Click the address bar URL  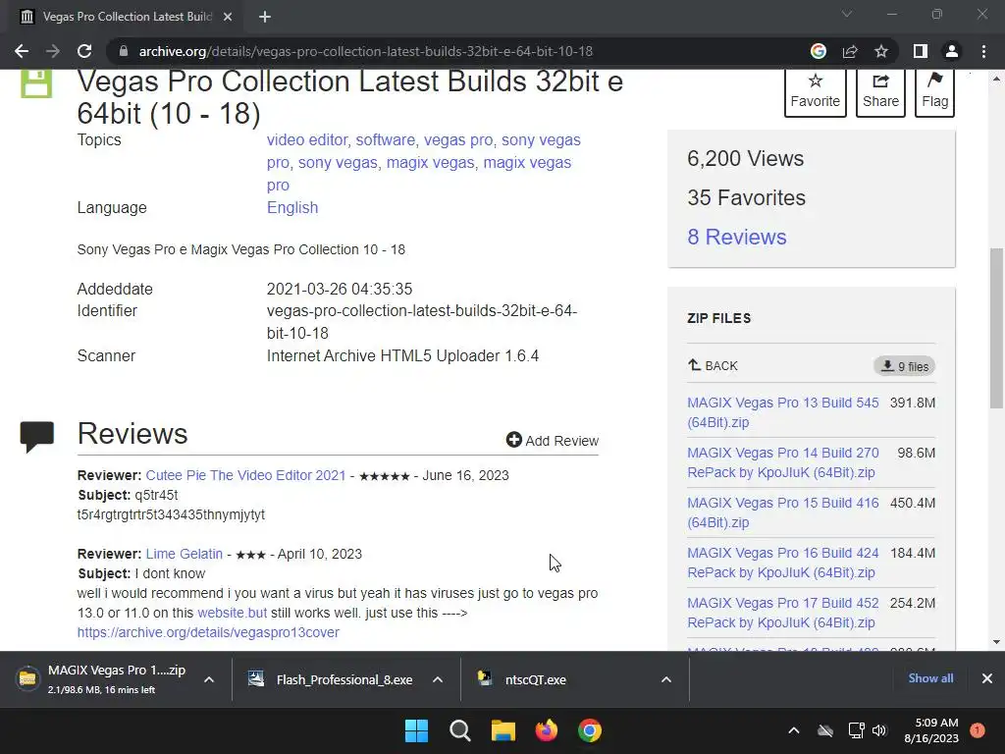point(365,51)
